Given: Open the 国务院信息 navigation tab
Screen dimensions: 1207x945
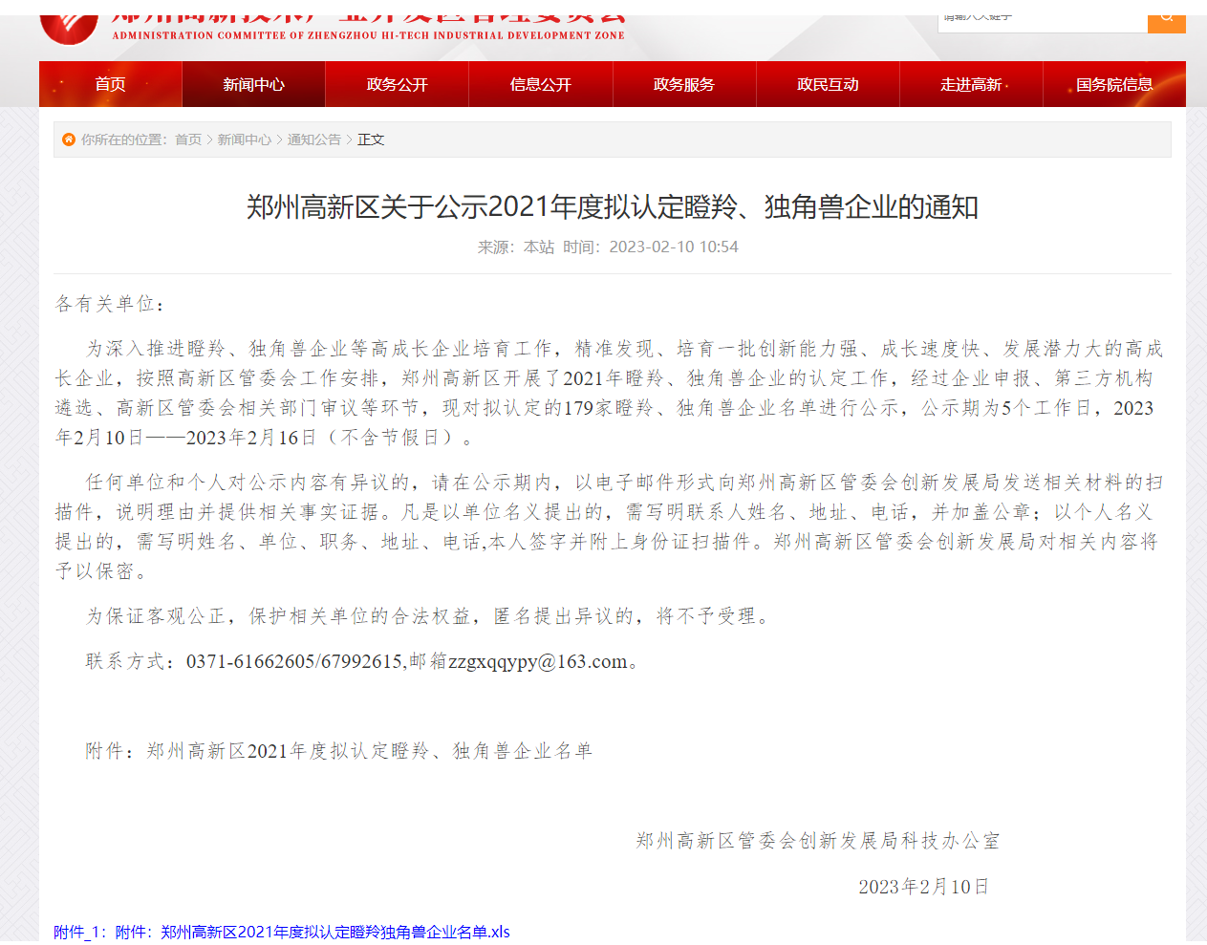Looking at the screenshot, I should click(1114, 84).
